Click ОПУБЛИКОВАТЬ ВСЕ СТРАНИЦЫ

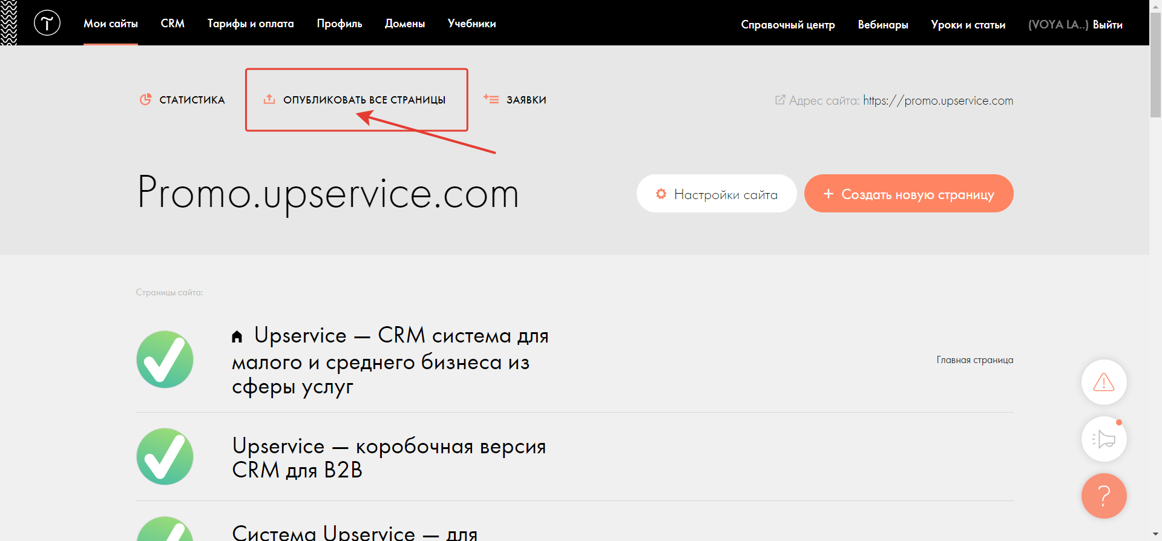364,100
